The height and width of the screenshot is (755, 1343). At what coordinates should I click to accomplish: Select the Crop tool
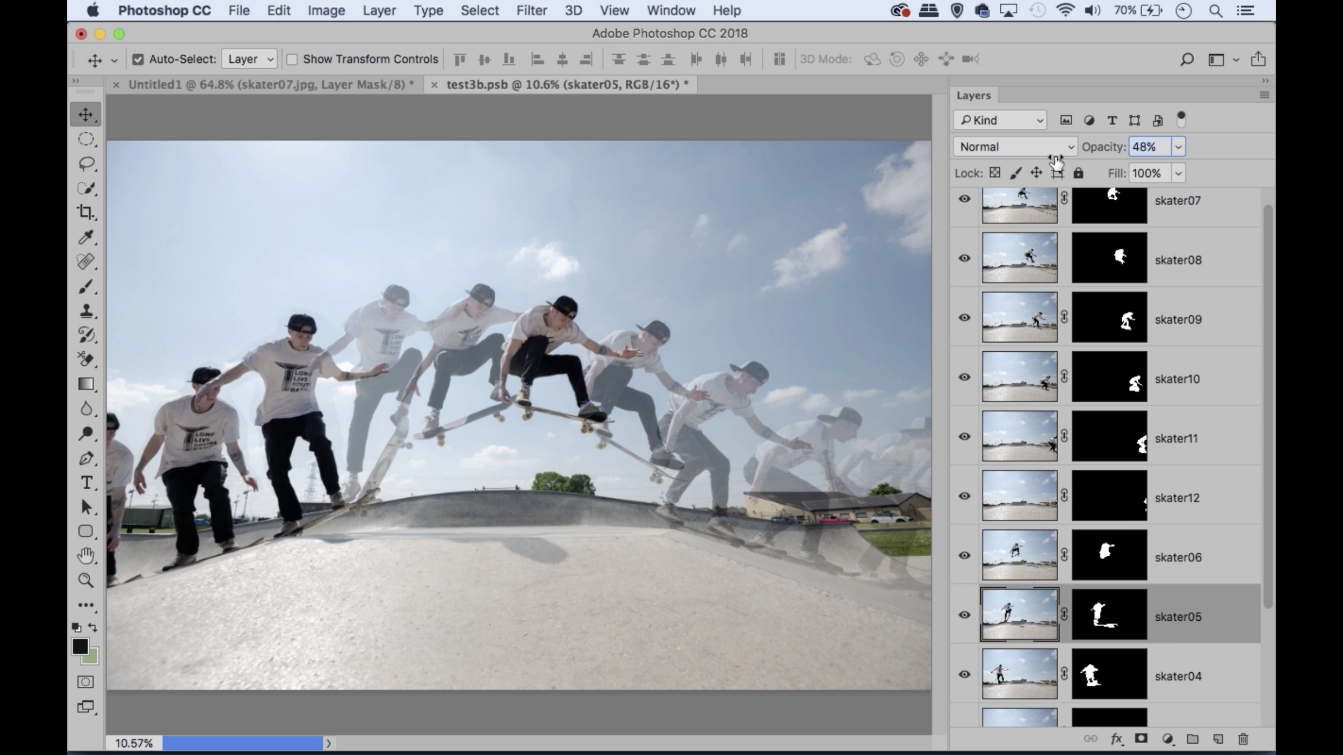(x=85, y=213)
